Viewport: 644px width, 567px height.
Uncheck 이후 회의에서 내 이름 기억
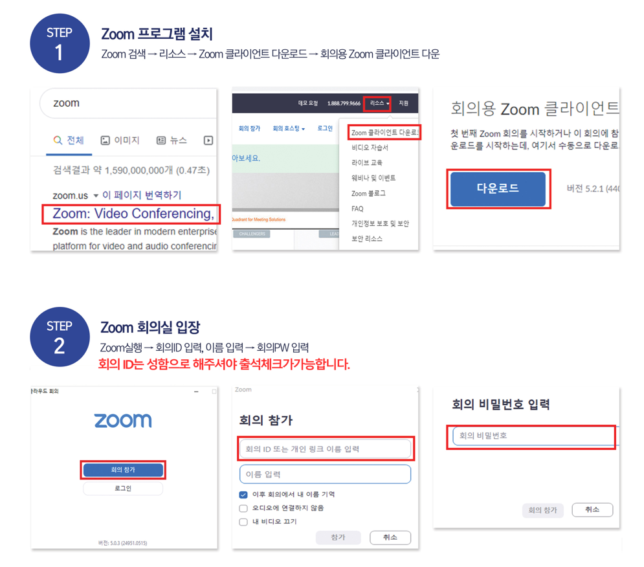pyautogui.click(x=243, y=495)
